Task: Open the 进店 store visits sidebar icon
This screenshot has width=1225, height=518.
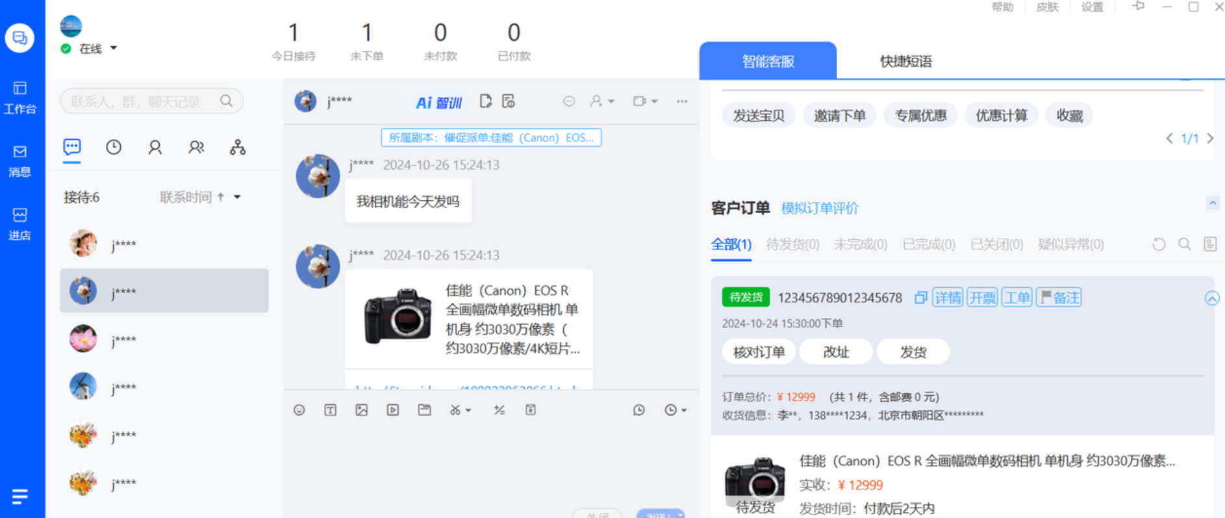Action: [x=19, y=224]
